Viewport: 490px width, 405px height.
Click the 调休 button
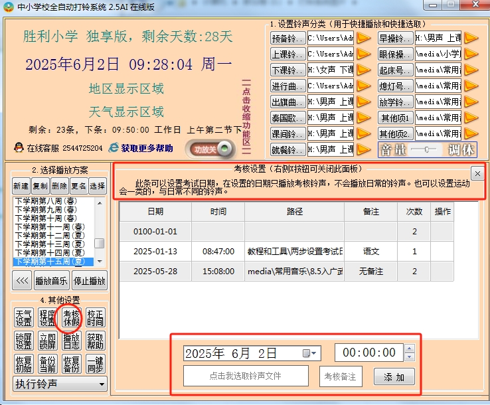[461, 150]
